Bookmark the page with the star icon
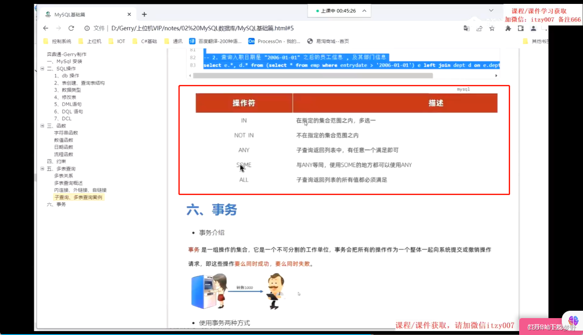The image size is (583, 335). (x=491, y=28)
